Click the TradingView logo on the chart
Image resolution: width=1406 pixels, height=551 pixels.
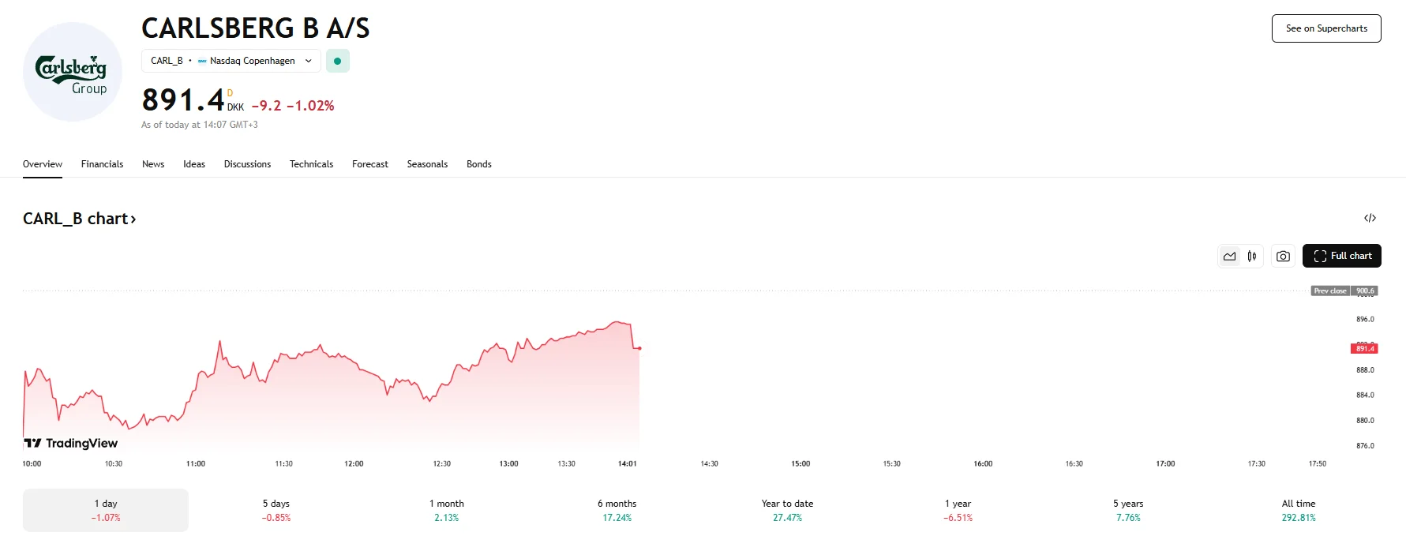[71, 443]
